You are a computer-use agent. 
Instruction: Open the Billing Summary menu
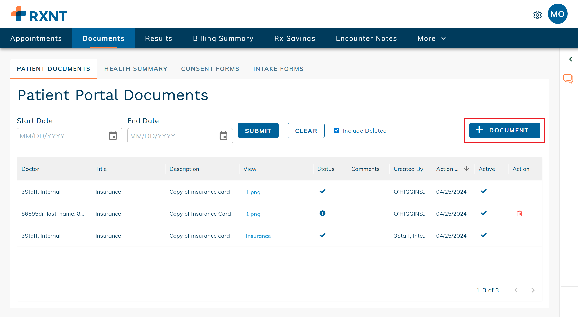[223, 38]
